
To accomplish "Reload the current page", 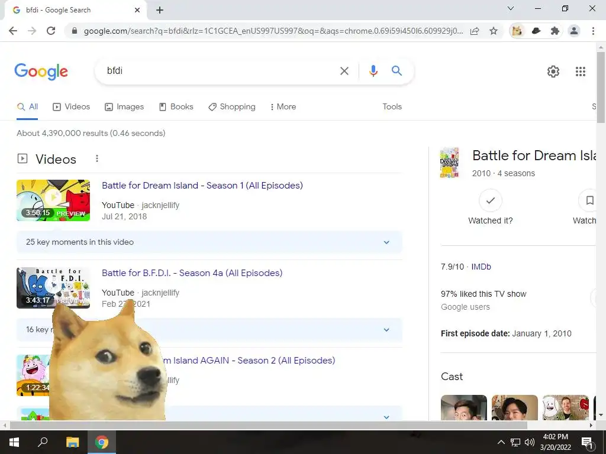I will point(51,31).
